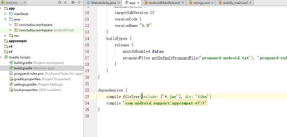
Task: Close the MainActivity.java tab
Action: (x=119, y=3)
